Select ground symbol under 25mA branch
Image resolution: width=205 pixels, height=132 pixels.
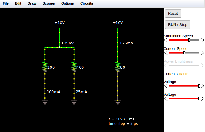point(74,102)
